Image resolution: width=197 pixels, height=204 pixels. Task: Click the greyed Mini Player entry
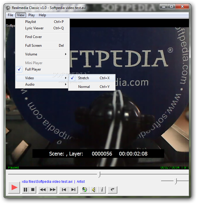(x=42, y=63)
